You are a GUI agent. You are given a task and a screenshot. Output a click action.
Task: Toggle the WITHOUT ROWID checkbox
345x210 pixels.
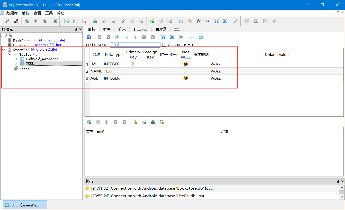click(x=164, y=45)
